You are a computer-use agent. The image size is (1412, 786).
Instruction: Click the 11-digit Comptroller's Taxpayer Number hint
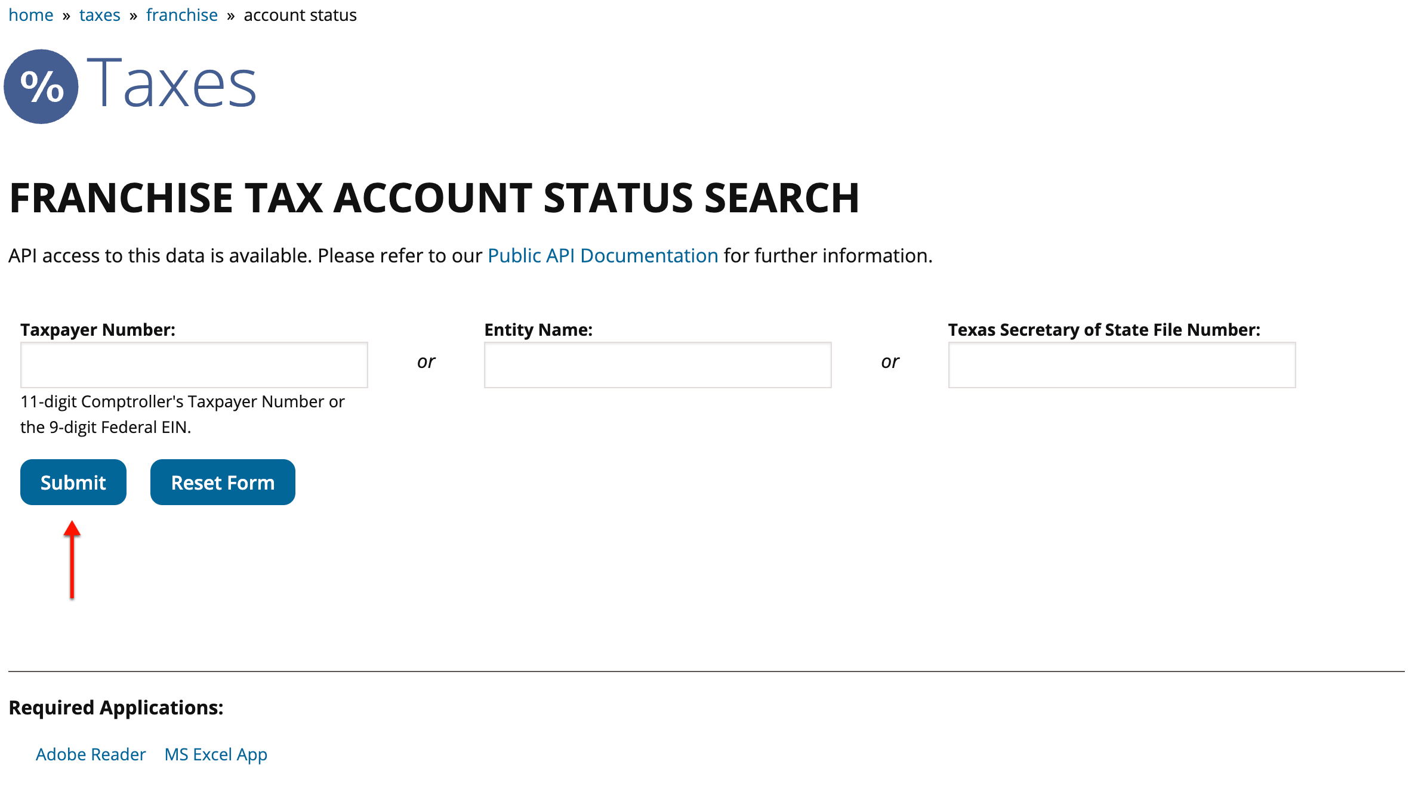click(183, 414)
